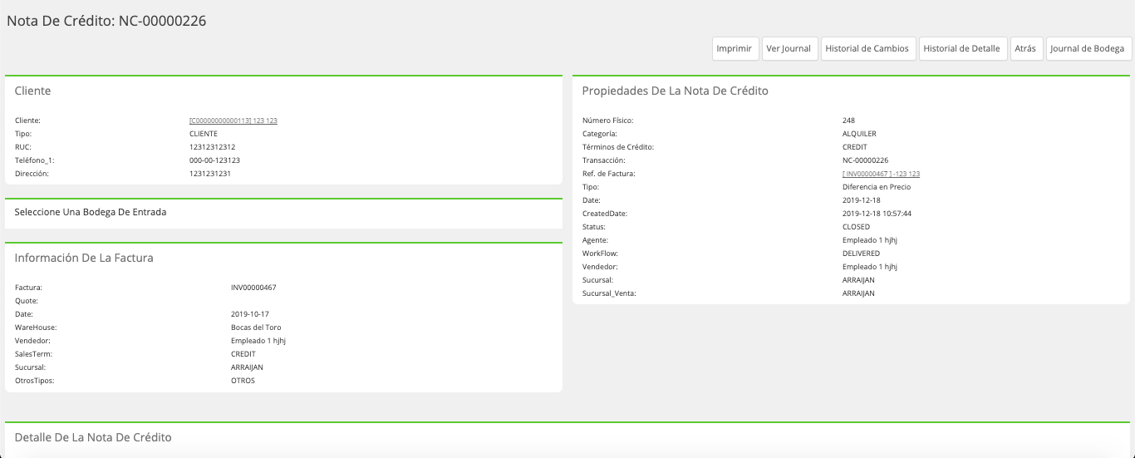The height and width of the screenshot is (458, 1135).
Task: Open Journal de Bodega
Action: pos(1088,49)
